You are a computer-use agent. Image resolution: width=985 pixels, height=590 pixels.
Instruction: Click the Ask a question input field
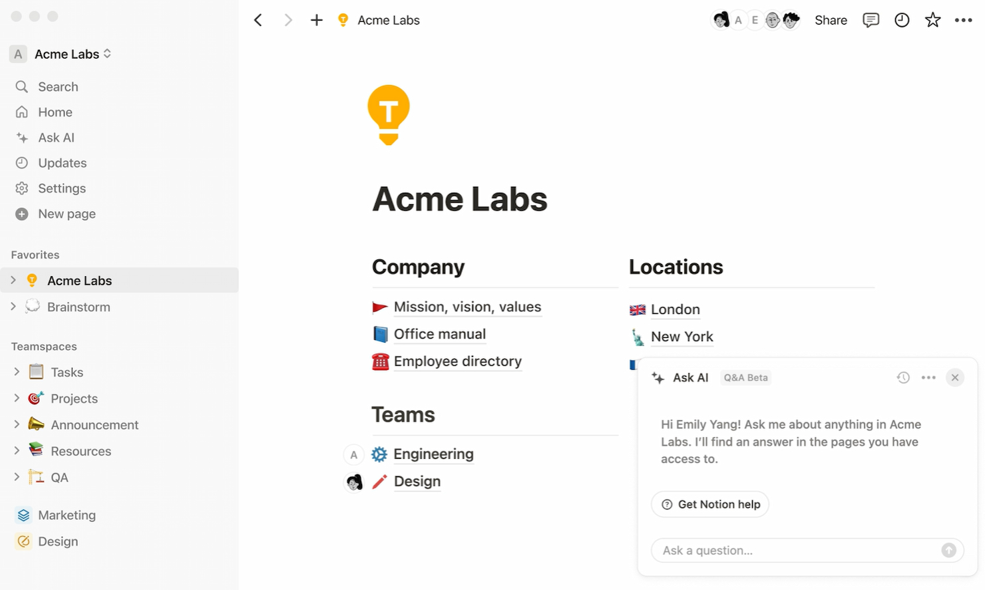807,550
